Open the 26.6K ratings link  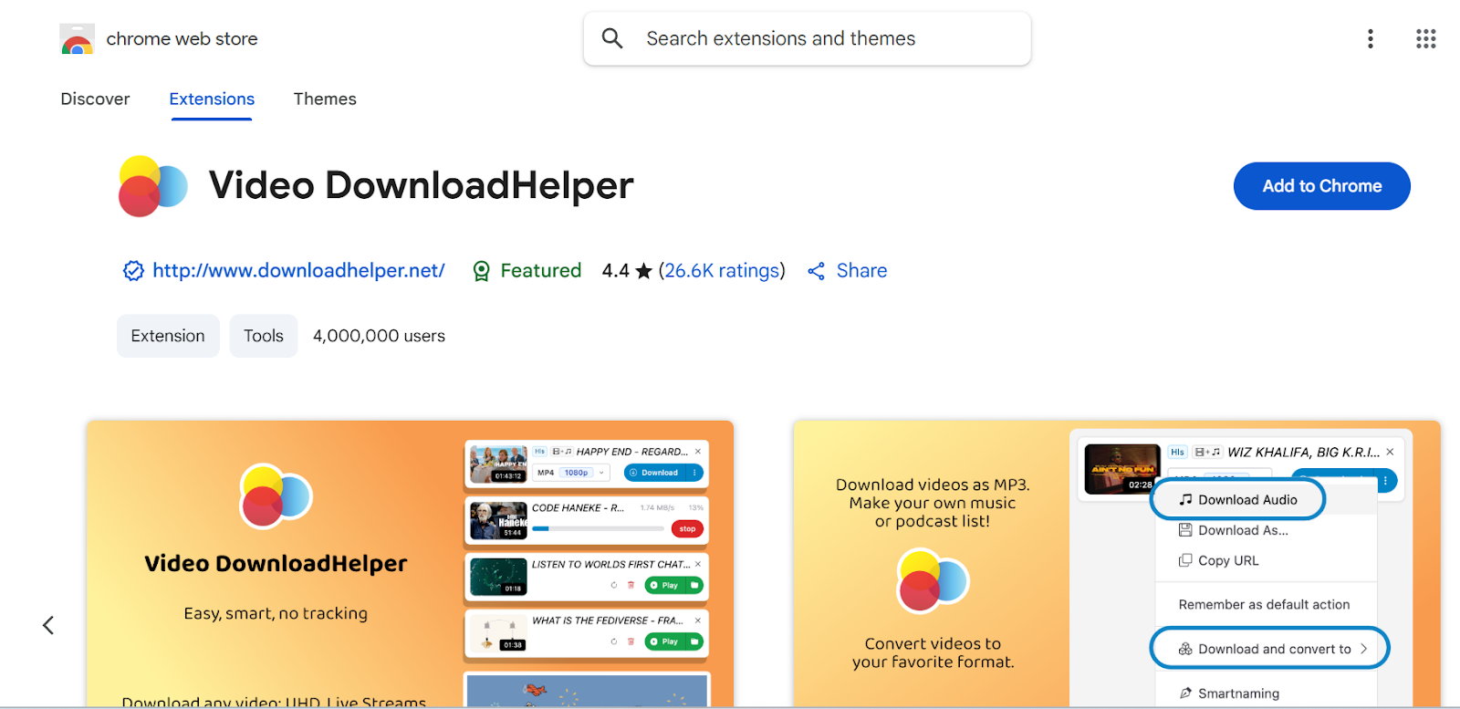point(722,271)
